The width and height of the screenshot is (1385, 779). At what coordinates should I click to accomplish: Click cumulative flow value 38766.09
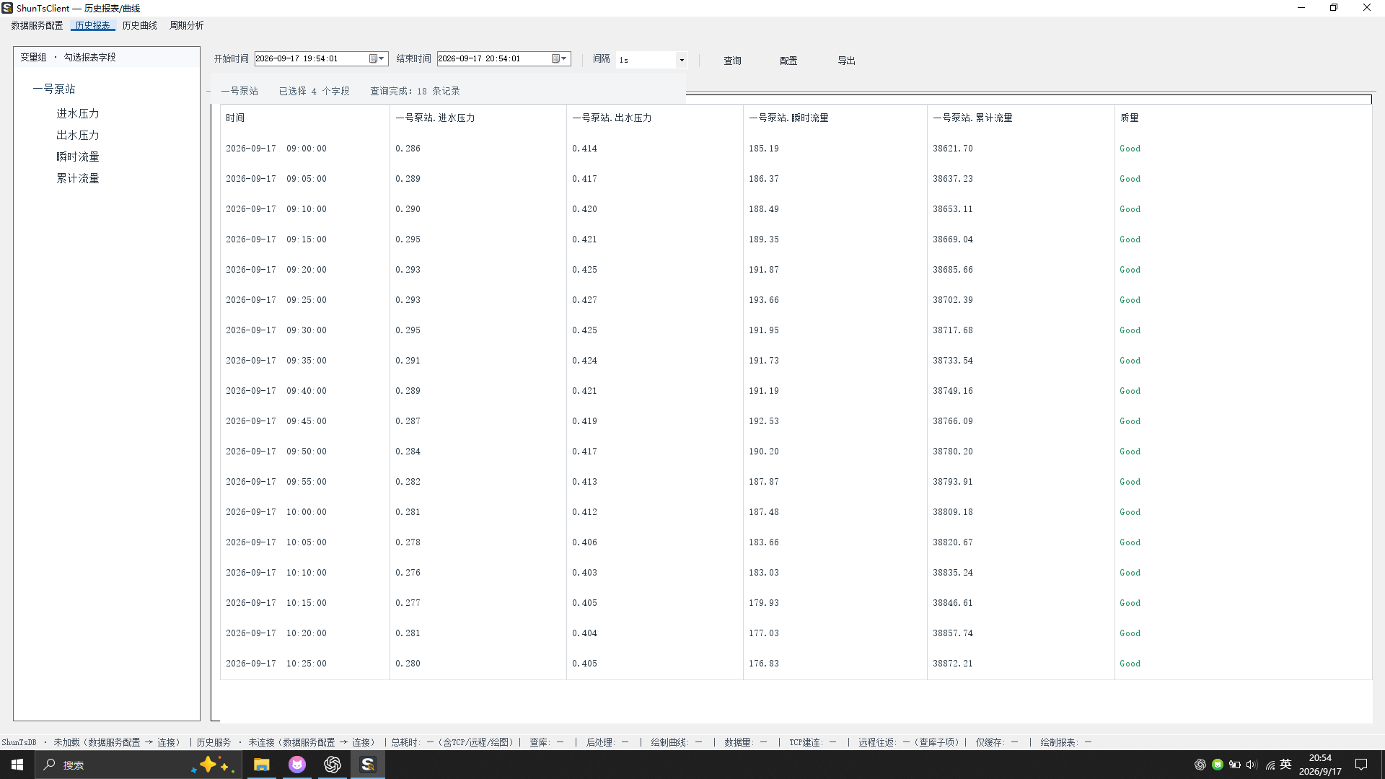[953, 421]
